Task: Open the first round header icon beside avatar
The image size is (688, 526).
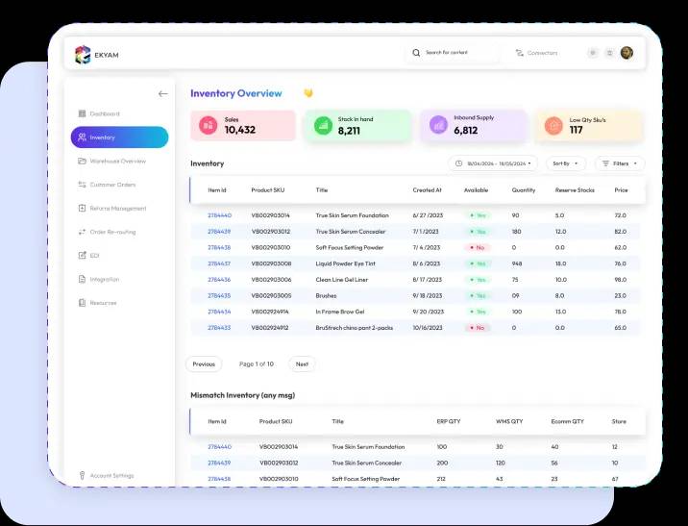Action: pos(593,53)
